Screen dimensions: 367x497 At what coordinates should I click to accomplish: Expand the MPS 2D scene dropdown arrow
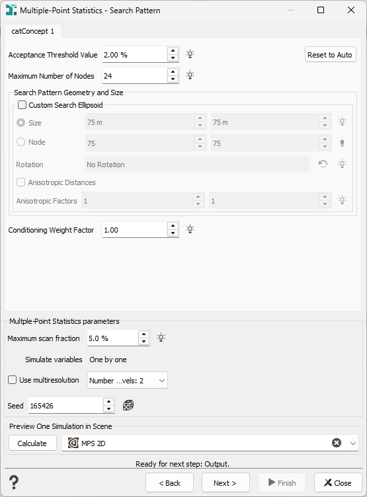pos(353,443)
